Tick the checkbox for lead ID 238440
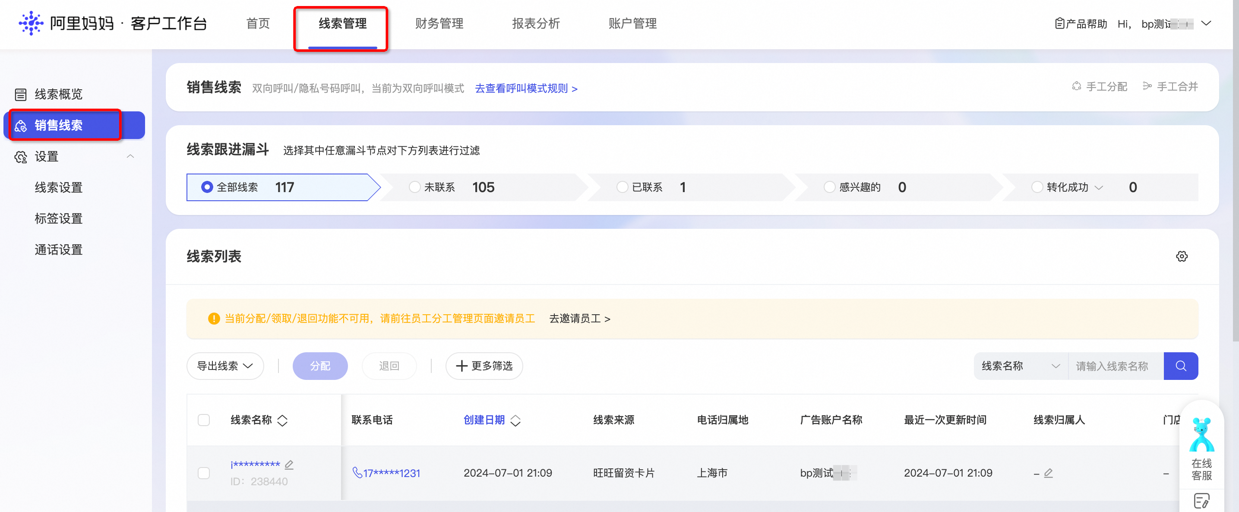This screenshot has width=1239, height=512. click(x=204, y=473)
